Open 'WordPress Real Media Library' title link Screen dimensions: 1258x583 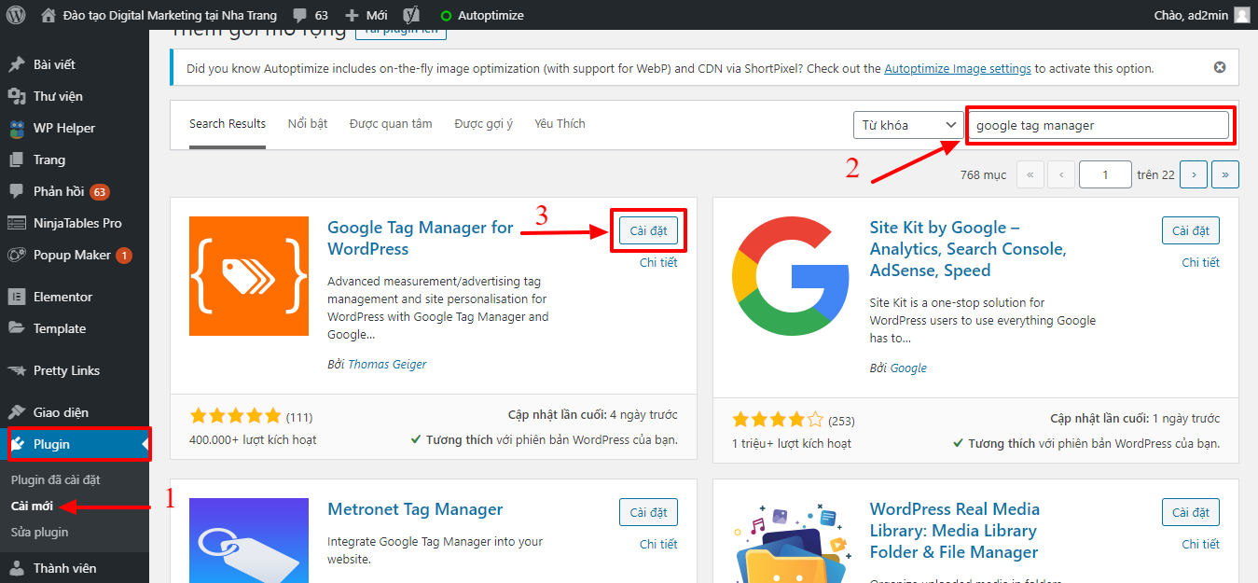click(955, 531)
